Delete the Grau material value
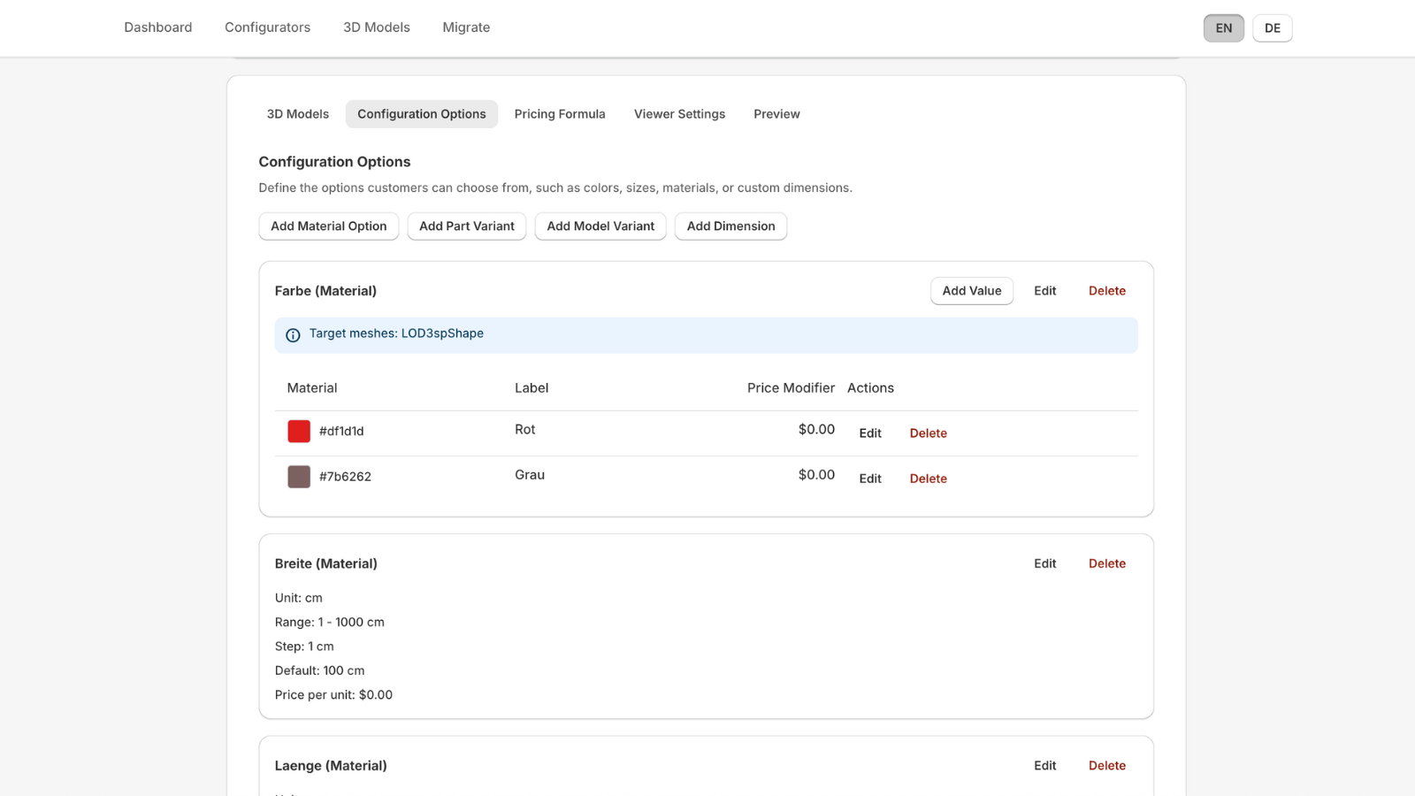Image resolution: width=1415 pixels, height=796 pixels. (x=928, y=478)
